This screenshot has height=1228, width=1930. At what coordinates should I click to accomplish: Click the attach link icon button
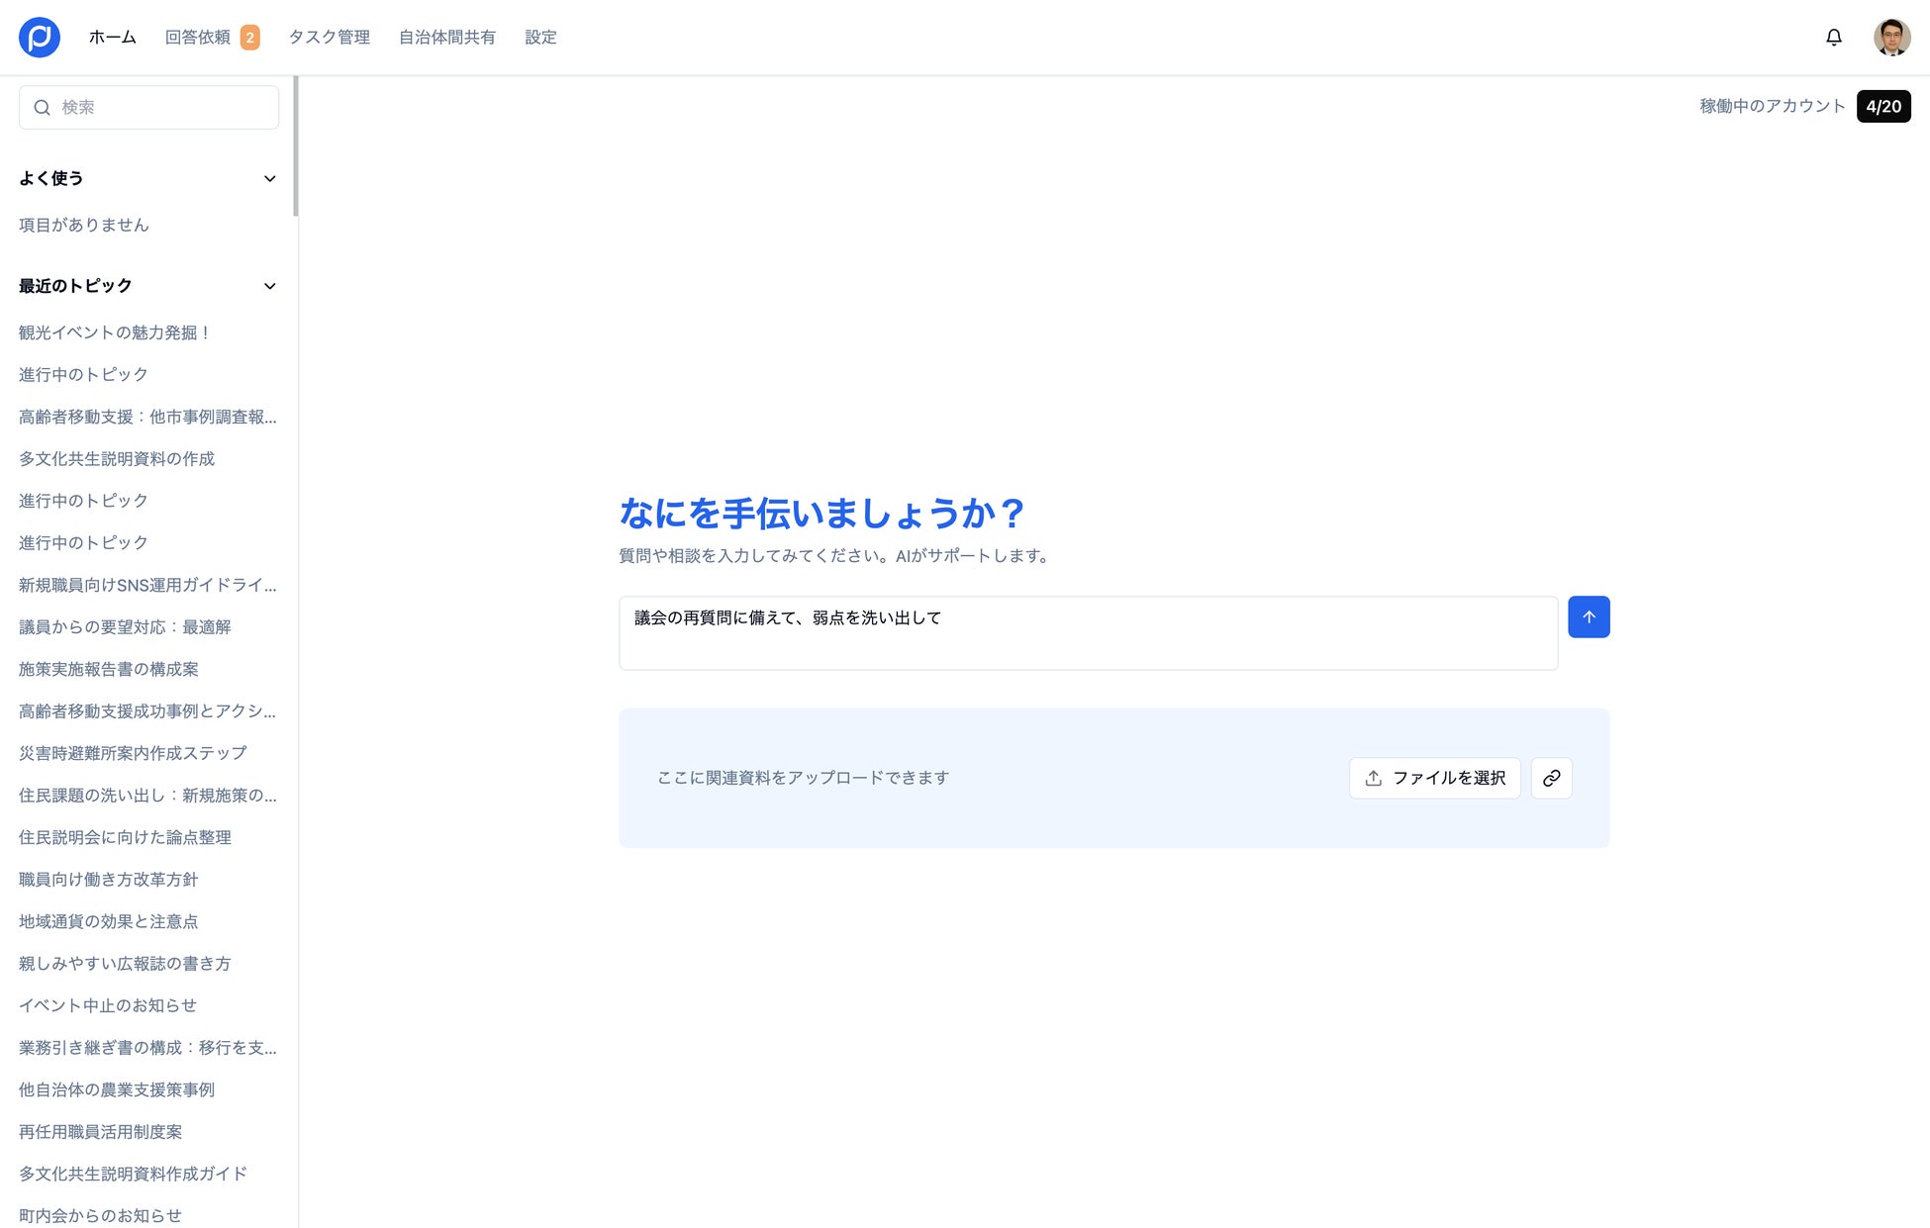click(x=1551, y=778)
